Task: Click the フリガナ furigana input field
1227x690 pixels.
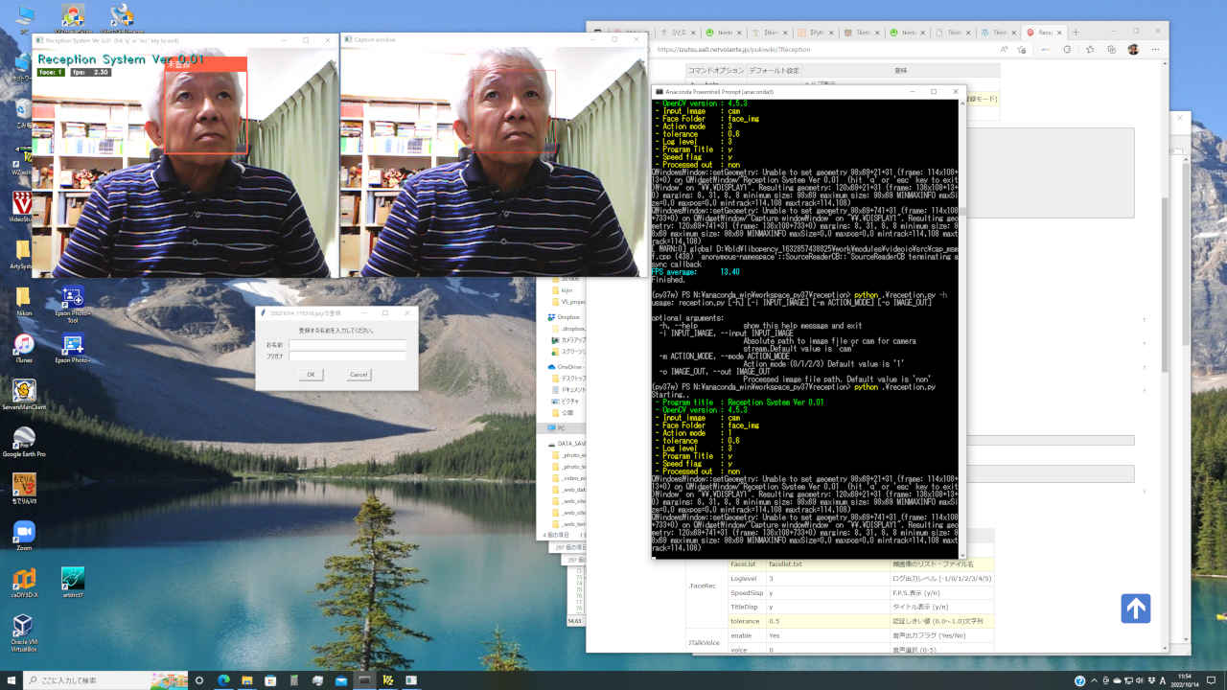Action: pyautogui.click(x=348, y=356)
